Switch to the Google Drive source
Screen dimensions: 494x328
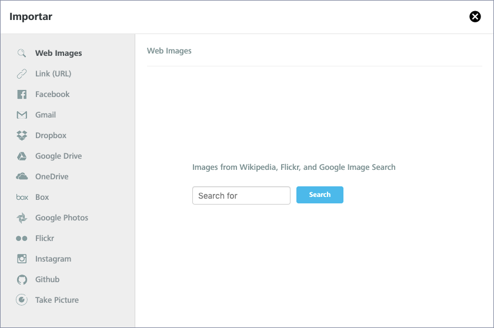point(59,156)
